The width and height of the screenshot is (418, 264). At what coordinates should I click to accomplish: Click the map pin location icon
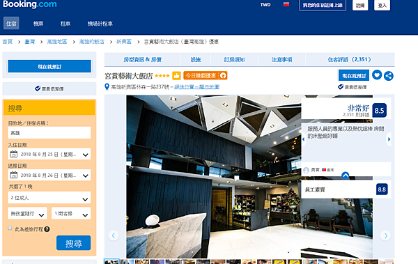tap(107, 86)
